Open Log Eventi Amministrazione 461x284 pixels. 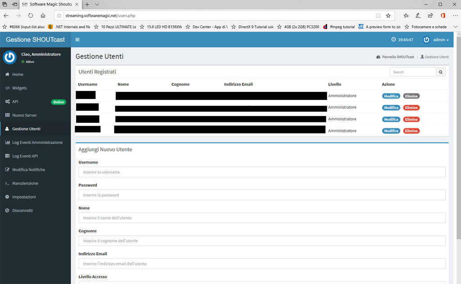35,142
